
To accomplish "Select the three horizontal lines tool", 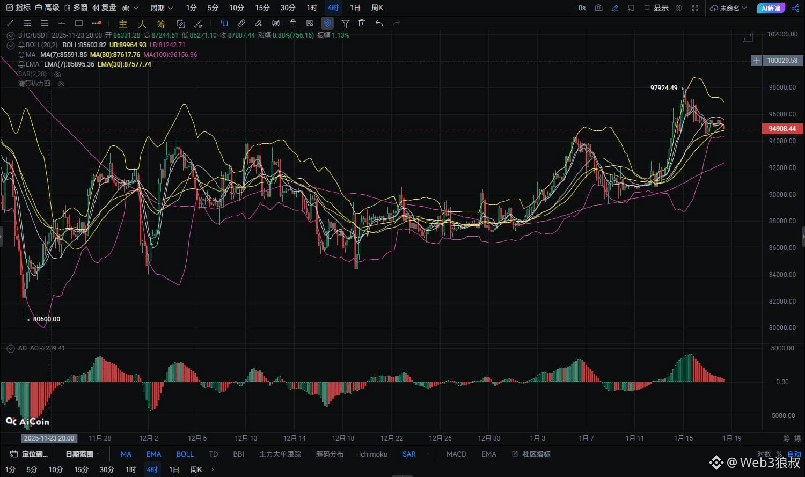I will pyautogui.click(x=45, y=23).
